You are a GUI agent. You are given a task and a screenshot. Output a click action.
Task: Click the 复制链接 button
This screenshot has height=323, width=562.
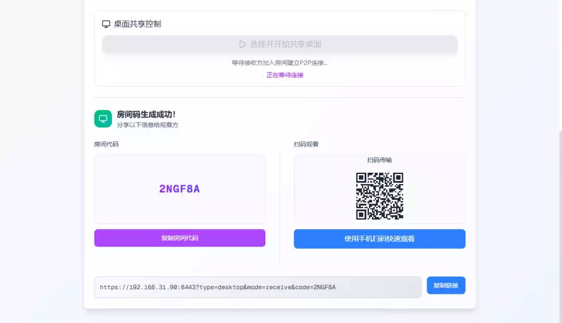[446, 286]
